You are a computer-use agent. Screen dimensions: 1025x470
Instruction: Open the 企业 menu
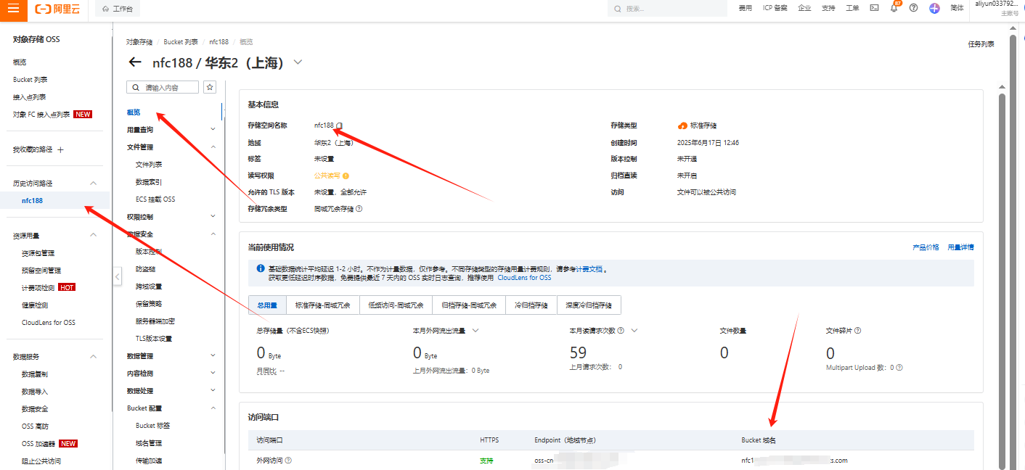[804, 8]
